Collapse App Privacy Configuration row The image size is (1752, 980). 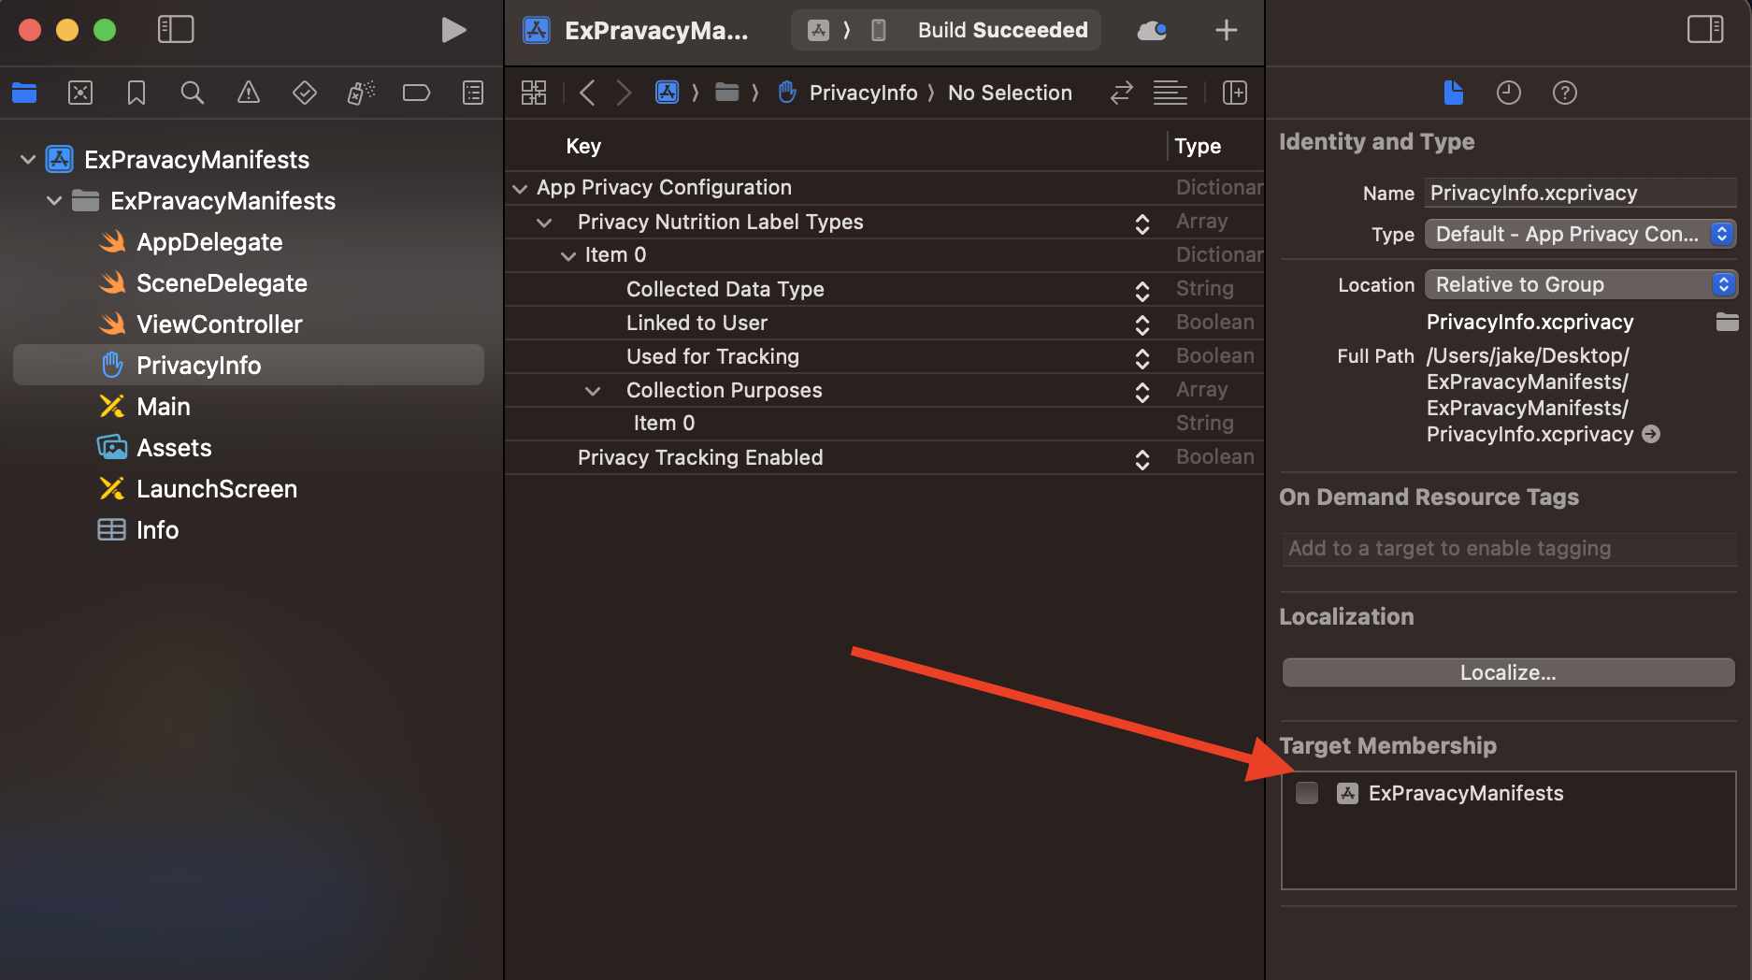pyautogui.click(x=520, y=188)
